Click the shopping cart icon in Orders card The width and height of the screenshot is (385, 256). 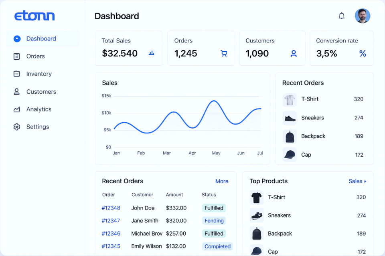pyautogui.click(x=224, y=53)
